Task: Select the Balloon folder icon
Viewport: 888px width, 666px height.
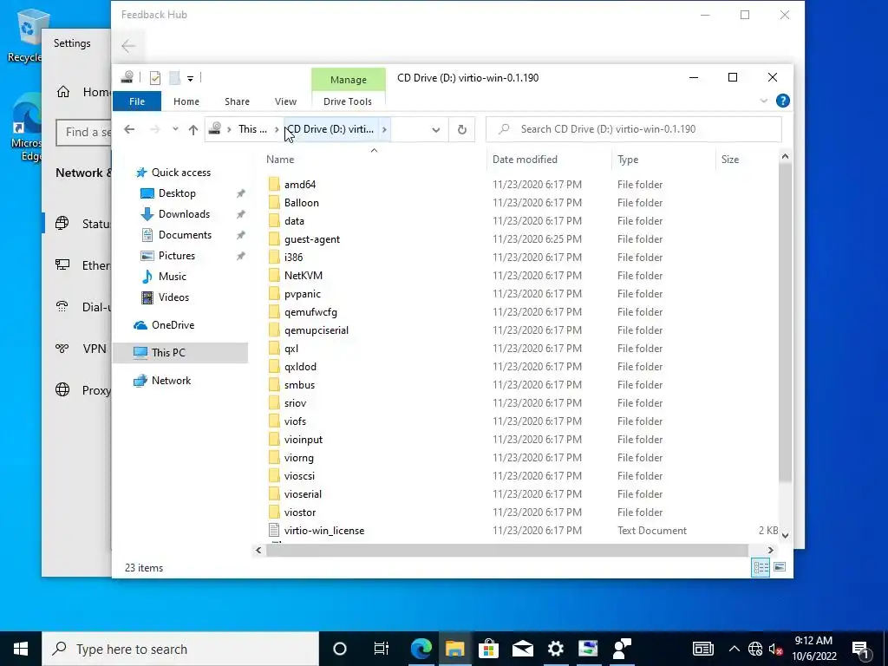Action: (x=274, y=202)
